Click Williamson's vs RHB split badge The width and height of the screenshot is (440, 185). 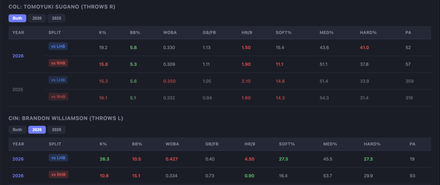coord(58,175)
